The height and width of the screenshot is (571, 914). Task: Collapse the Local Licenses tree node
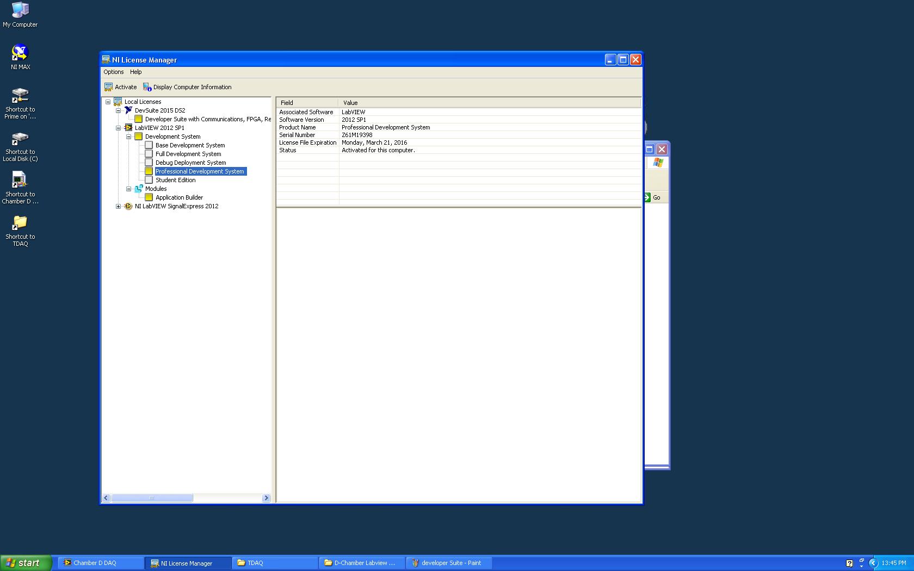click(x=108, y=102)
